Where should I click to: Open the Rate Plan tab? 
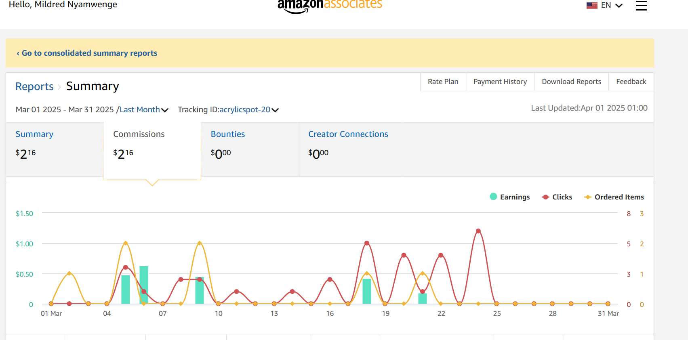click(443, 82)
